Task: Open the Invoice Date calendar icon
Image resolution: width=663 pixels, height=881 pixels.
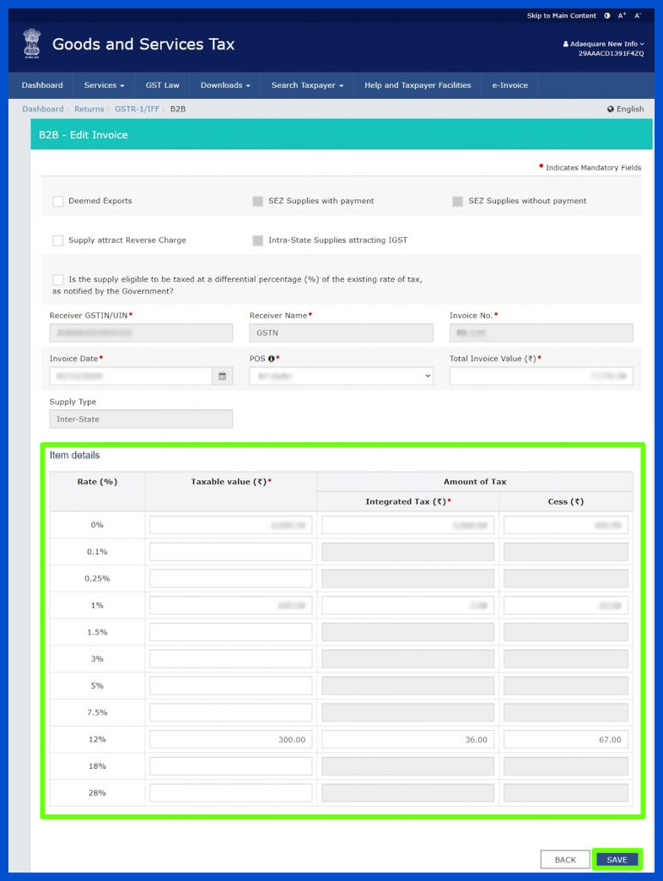Action: (x=223, y=376)
